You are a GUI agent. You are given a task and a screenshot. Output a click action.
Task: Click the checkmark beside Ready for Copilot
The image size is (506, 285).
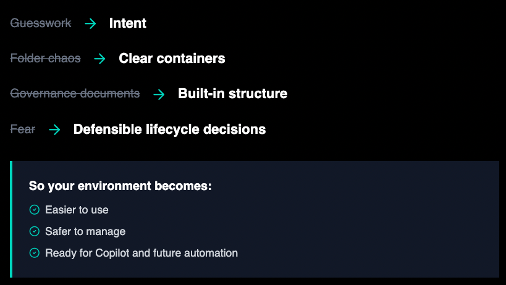(35, 253)
